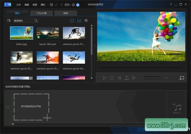Viewport: 191px width, 134px height.
Task: Switch to the 媒体 tab
Action: coord(17,13)
